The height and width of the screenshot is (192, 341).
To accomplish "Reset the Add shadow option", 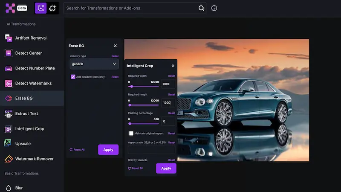I will (x=115, y=77).
